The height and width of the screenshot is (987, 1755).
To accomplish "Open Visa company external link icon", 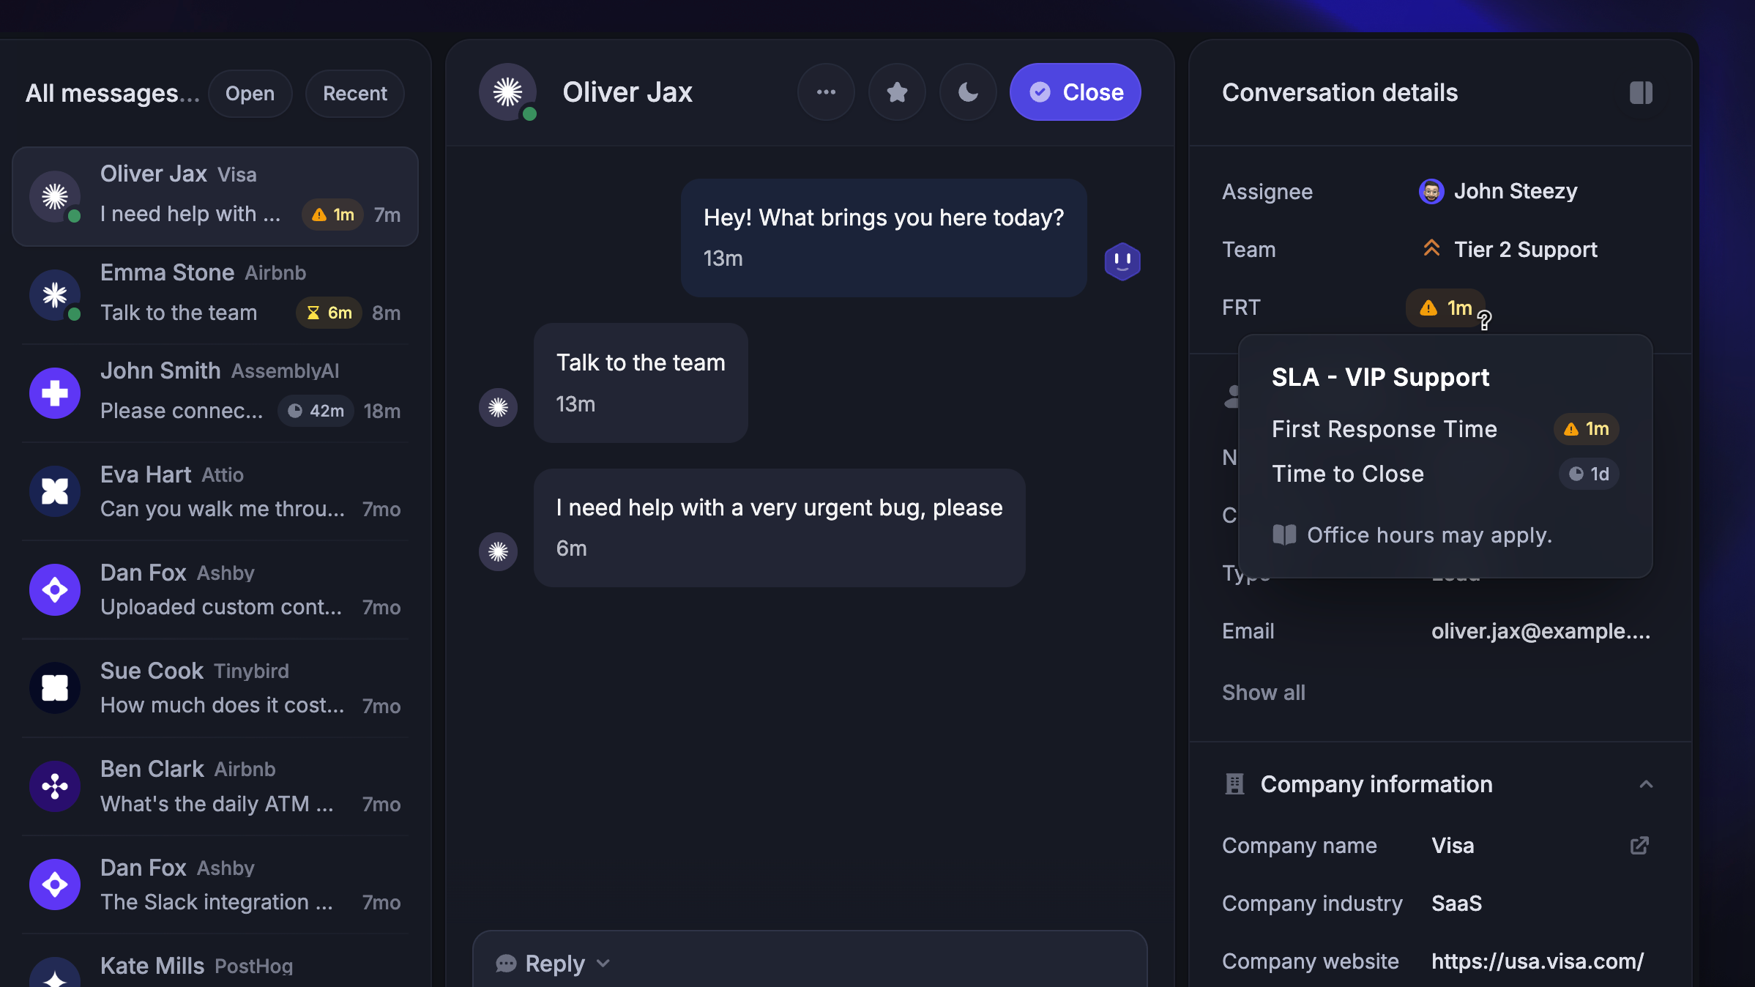I will coord(1639,846).
